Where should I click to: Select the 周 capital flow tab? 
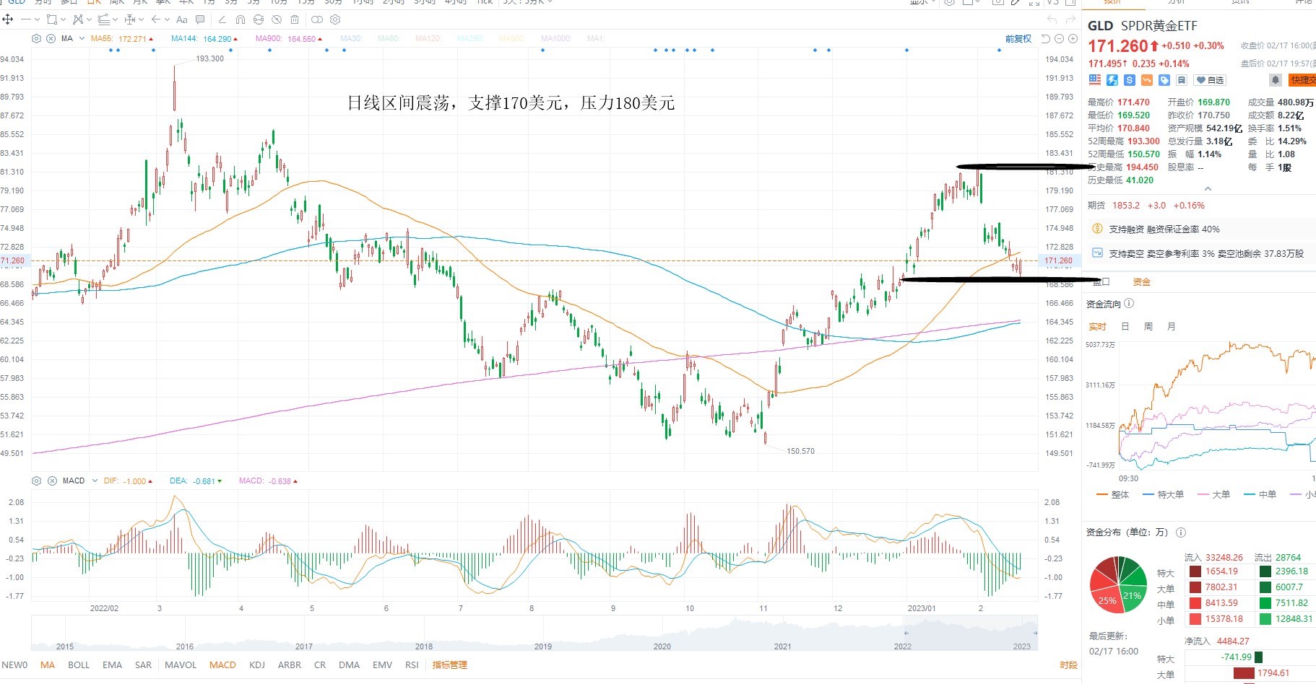pos(1148,327)
